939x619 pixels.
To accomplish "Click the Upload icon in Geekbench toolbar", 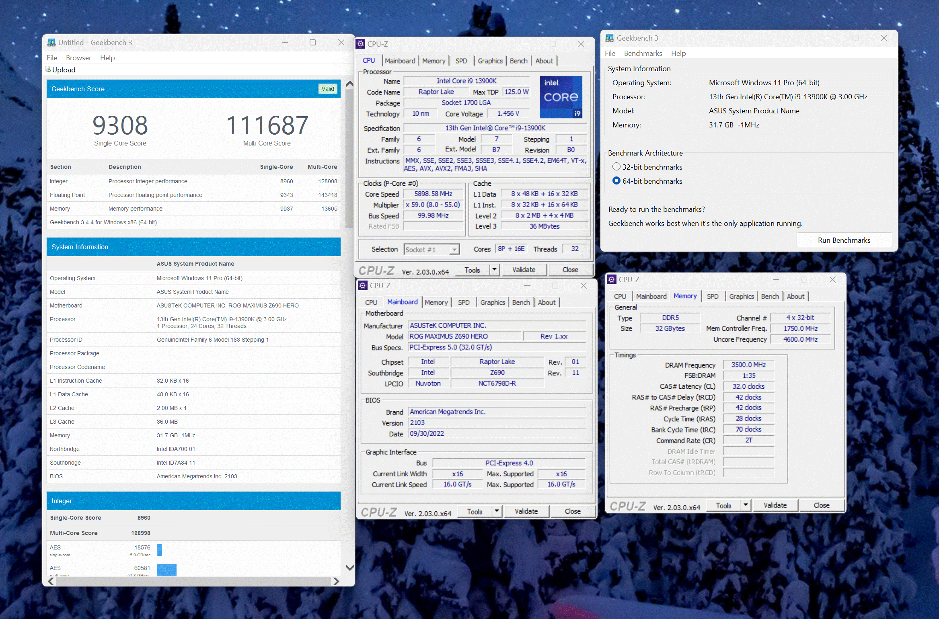I will click(48, 70).
